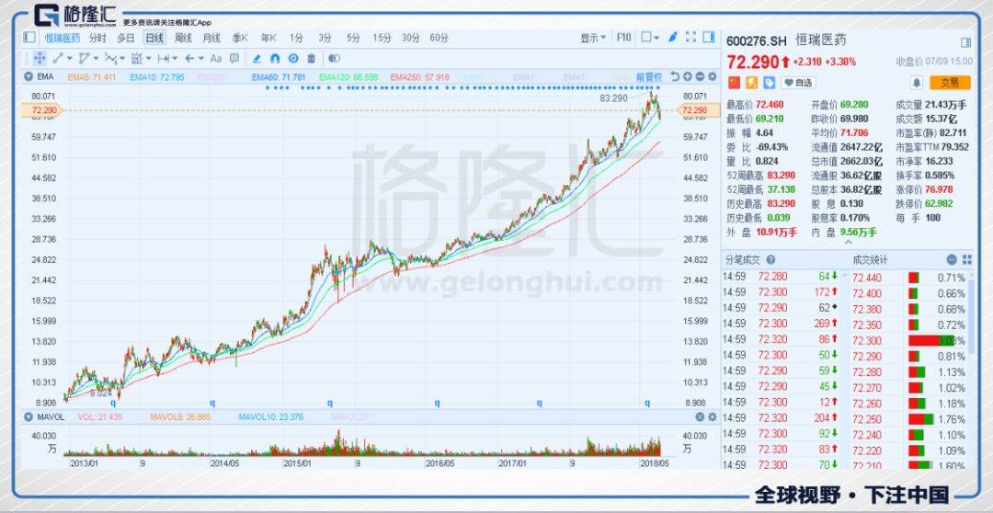
Task: Switch to 月线 monthly chart tab
Action: (x=211, y=38)
